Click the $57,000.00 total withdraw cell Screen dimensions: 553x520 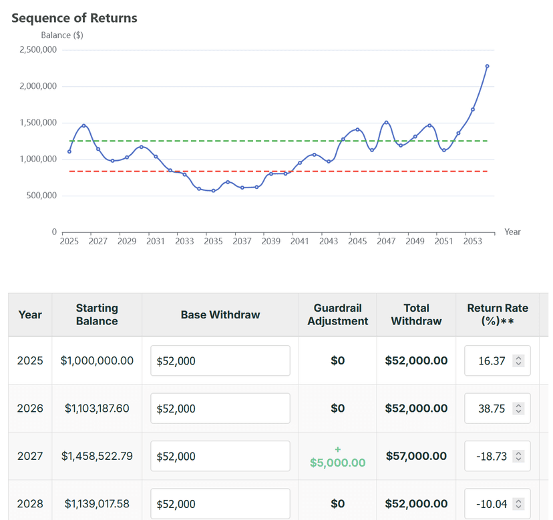coord(416,457)
